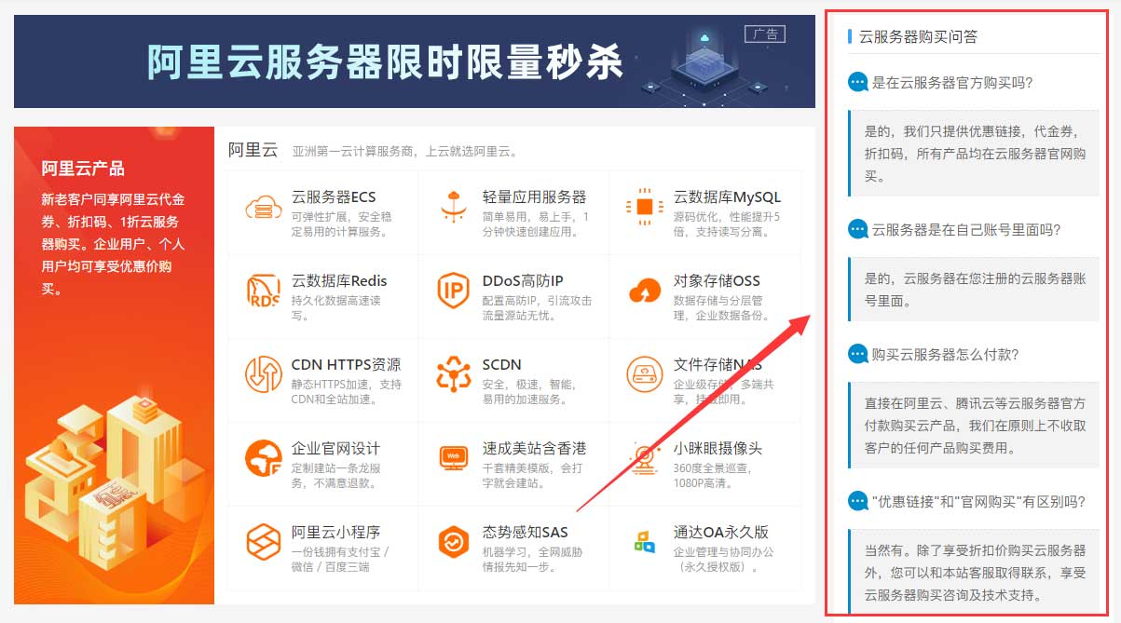This screenshot has width=1121, height=623.
Task: Click the DDoS高防IP shield icon
Action: coord(455,291)
